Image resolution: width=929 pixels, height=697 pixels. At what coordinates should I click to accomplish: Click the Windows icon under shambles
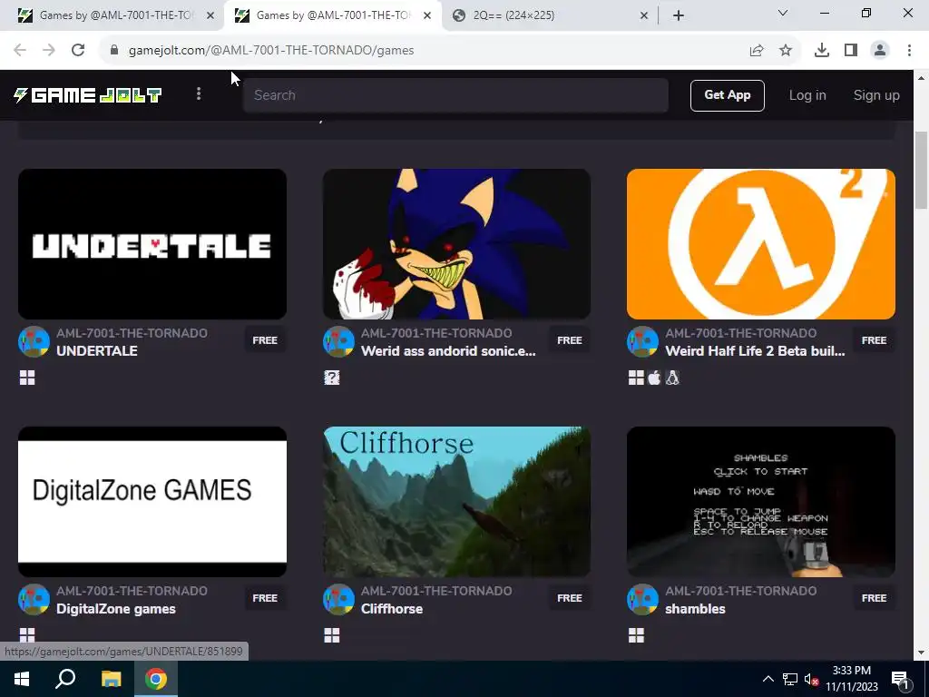tap(636, 635)
